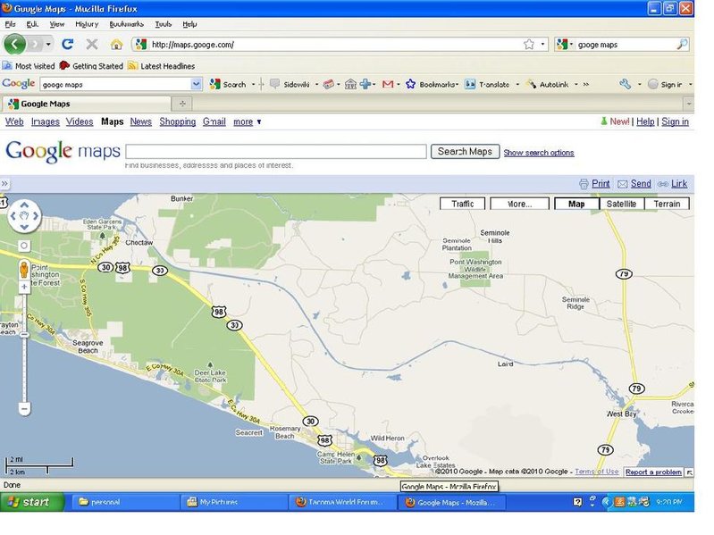Click the Send link
The image size is (714, 535).
click(x=634, y=184)
